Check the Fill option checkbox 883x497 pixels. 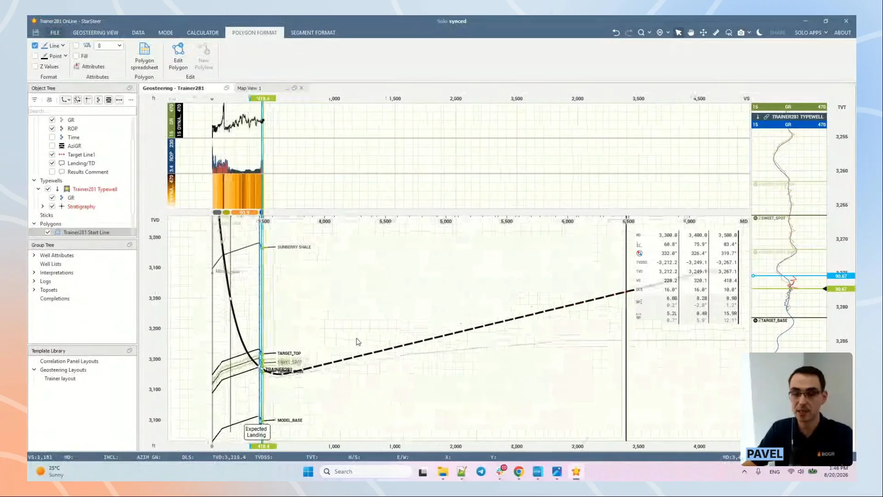coord(76,56)
